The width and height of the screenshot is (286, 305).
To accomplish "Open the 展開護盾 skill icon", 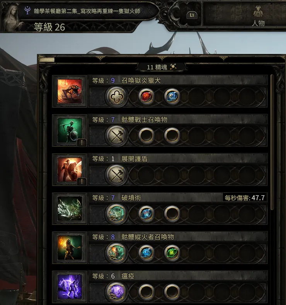I will coord(70,169).
